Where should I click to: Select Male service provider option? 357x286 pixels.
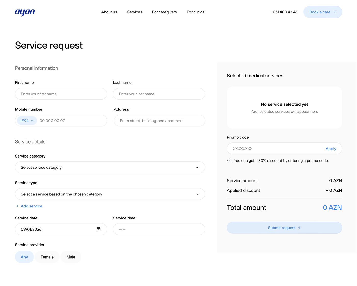(x=71, y=257)
